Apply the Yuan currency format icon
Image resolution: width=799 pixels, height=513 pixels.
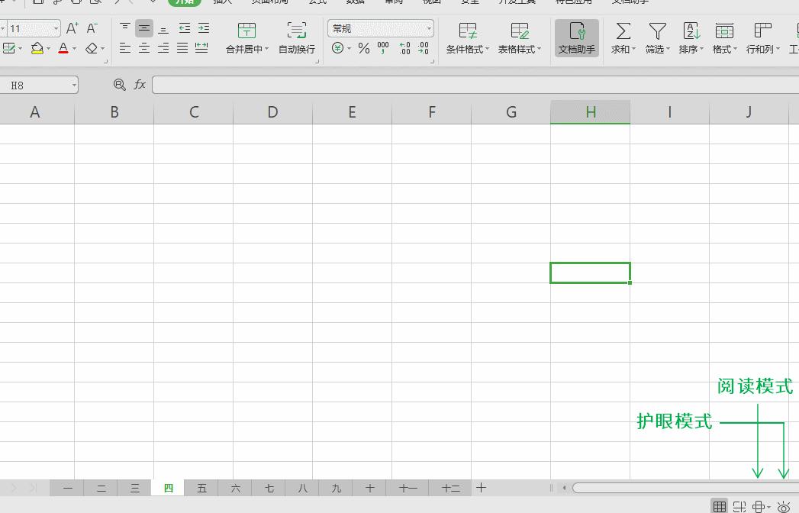coord(337,48)
